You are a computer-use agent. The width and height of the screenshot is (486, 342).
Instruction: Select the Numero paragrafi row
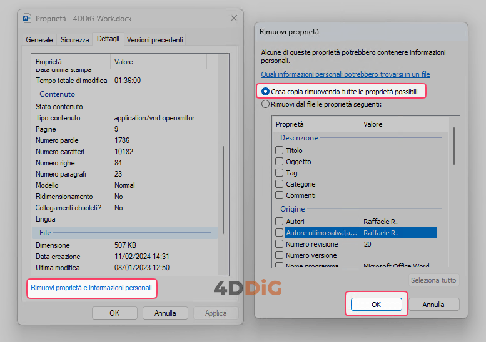125,174
